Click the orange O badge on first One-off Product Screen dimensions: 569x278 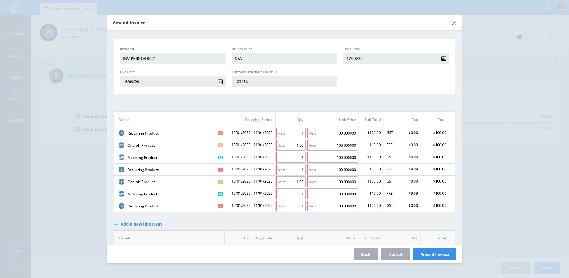220,146
